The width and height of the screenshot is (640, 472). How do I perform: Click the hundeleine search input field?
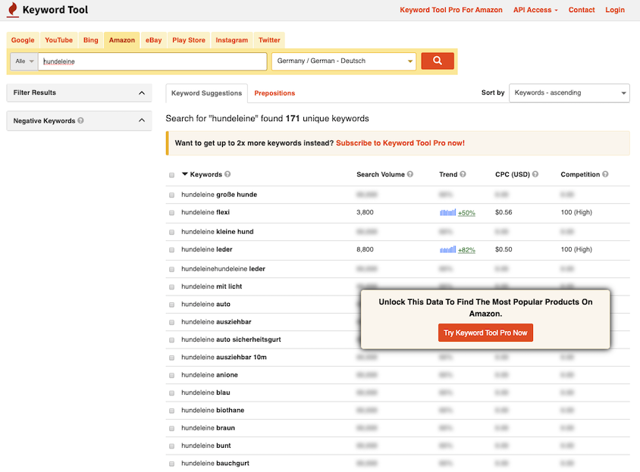tap(152, 61)
